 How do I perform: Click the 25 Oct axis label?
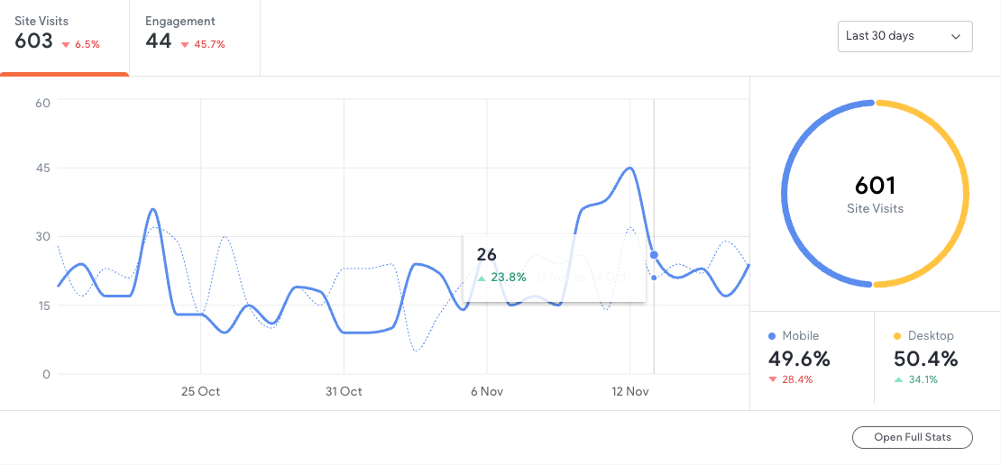pyautogui.click(x=200, y=392)
